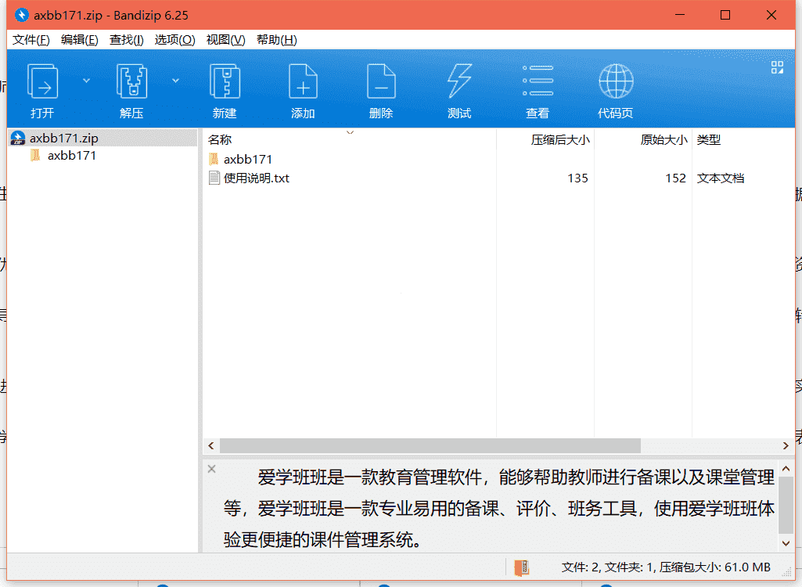Click the 添加 (Add) toolbar icon

[x=303, y=81]
